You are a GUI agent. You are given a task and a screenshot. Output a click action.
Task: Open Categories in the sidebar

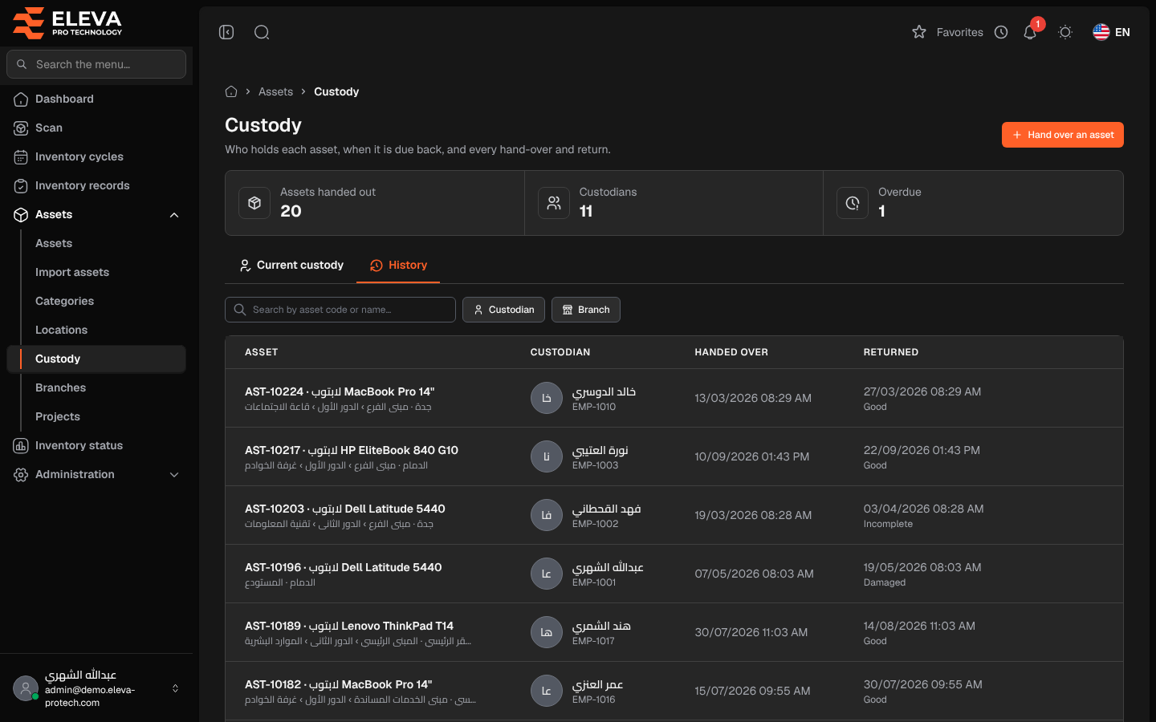coord(64,301)
